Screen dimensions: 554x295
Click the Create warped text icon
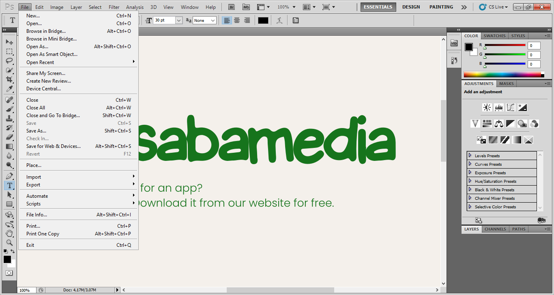(x=279, y=20)
